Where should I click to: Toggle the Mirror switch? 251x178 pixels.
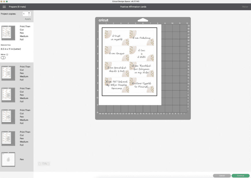(x=3, y=58)
